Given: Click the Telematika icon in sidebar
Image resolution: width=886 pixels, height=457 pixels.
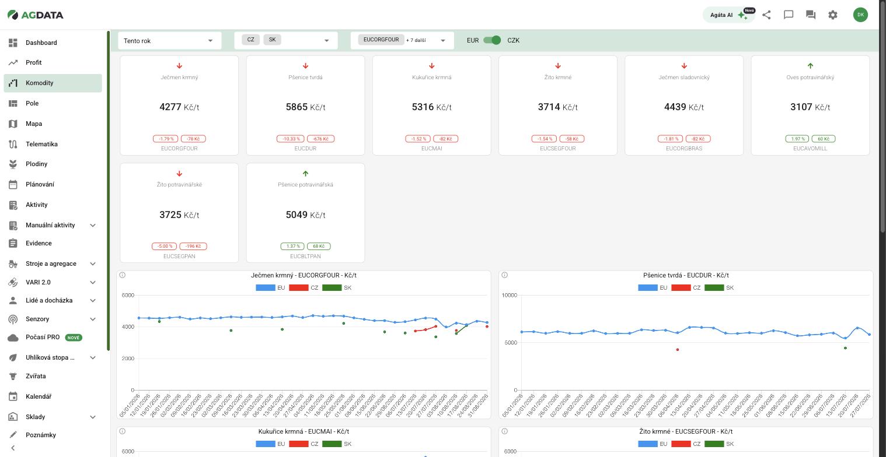Looking at the screenshot, I should 13,144.
